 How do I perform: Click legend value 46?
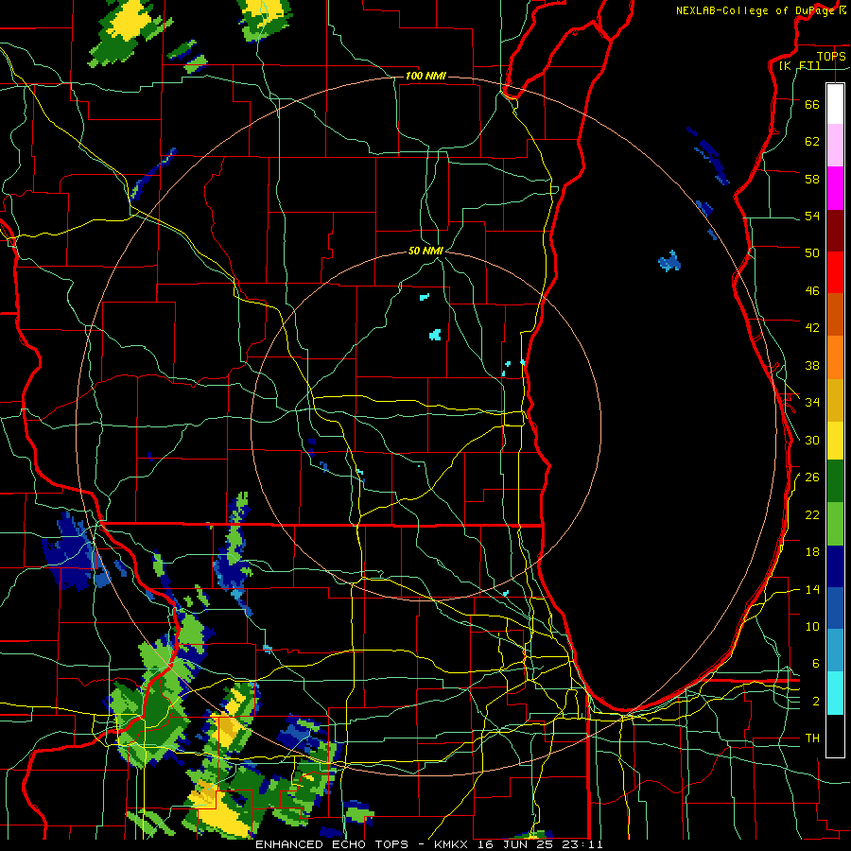(812, 291)
